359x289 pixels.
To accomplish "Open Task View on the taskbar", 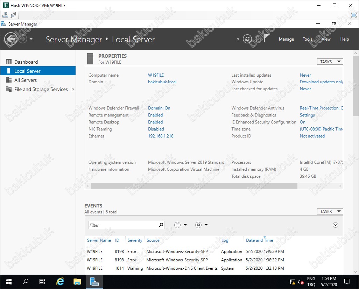I will pyautogui.click(x=42, y=282).
